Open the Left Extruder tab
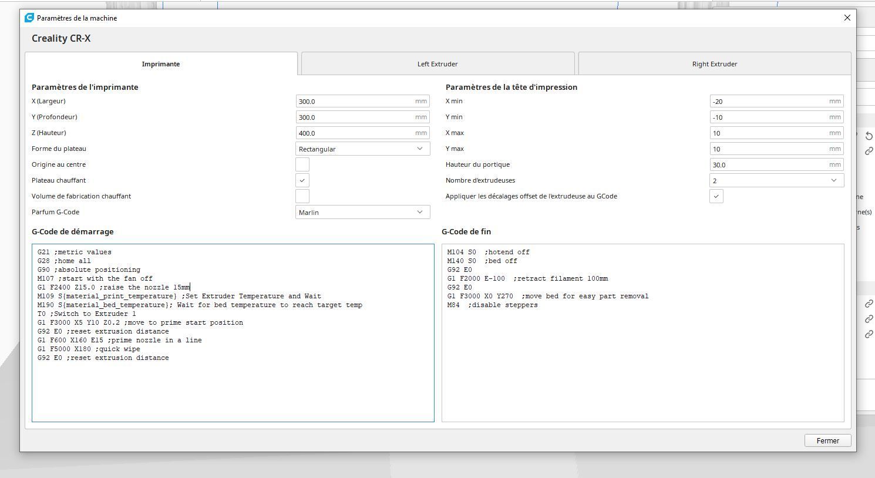Screen dimensions: 875x478 (437, 64)
